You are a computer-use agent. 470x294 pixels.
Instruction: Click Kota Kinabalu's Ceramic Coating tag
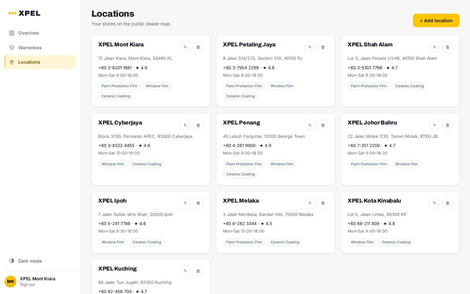(x=396, y=242)
